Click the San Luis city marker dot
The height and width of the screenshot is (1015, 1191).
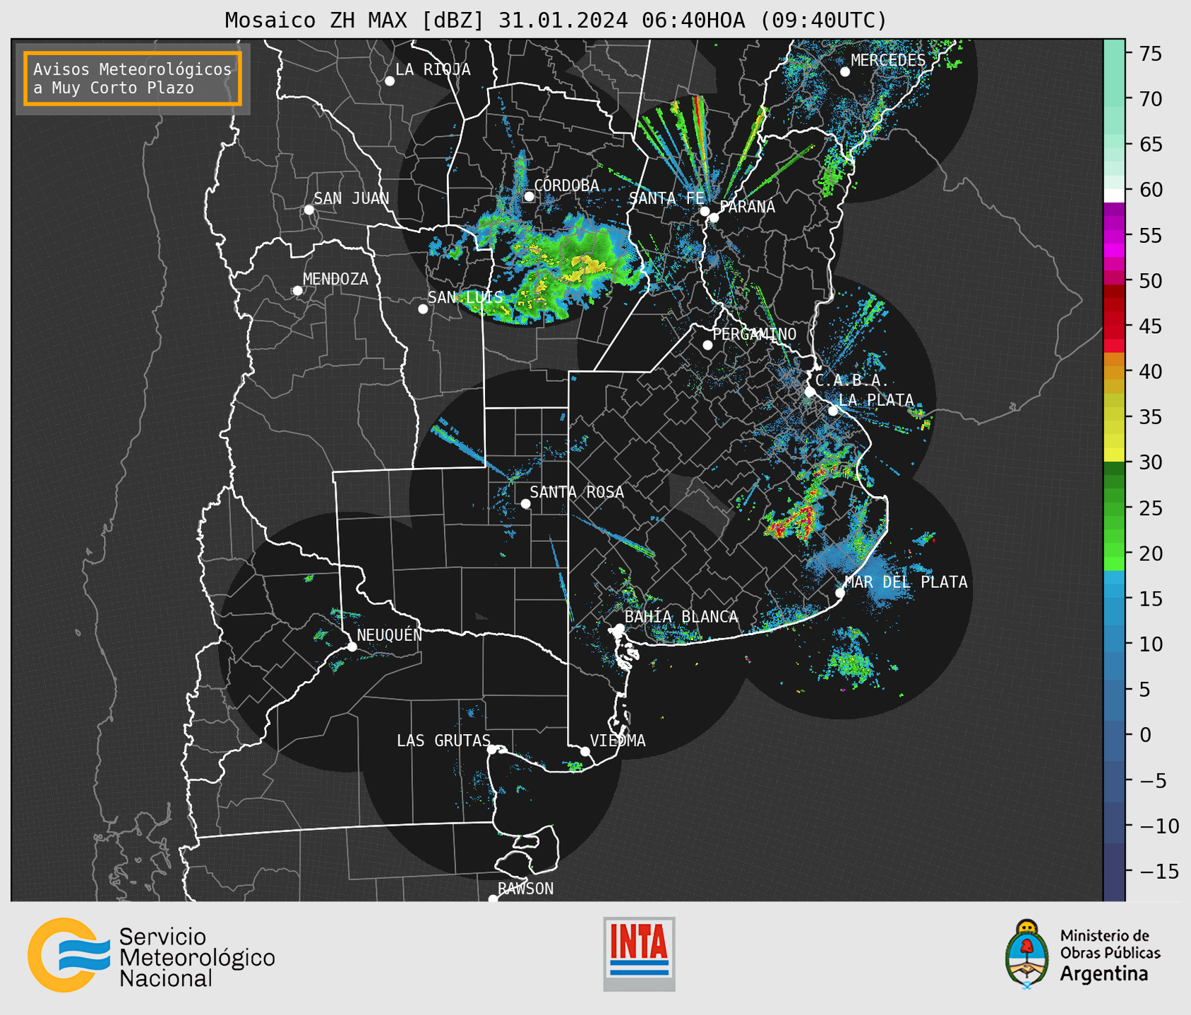423,309
